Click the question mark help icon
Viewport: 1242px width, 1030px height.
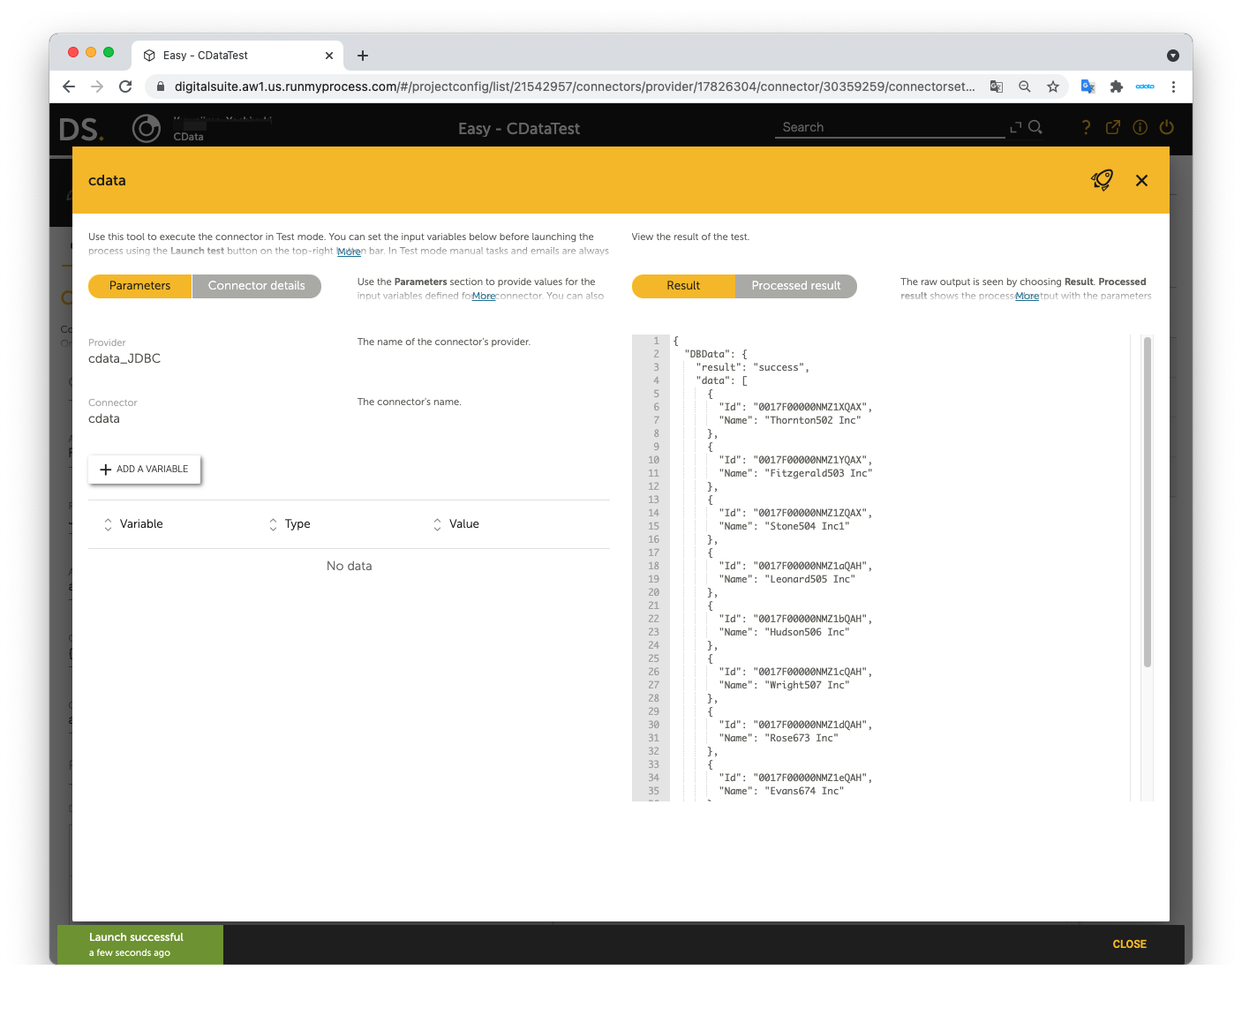pyautogui.click(x=1086, y=127)
